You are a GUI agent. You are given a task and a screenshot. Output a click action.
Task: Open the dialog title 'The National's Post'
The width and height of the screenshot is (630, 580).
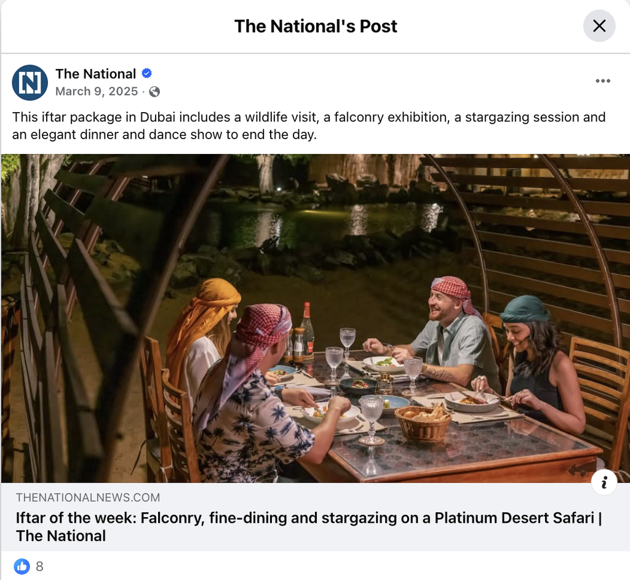(315, 26)
